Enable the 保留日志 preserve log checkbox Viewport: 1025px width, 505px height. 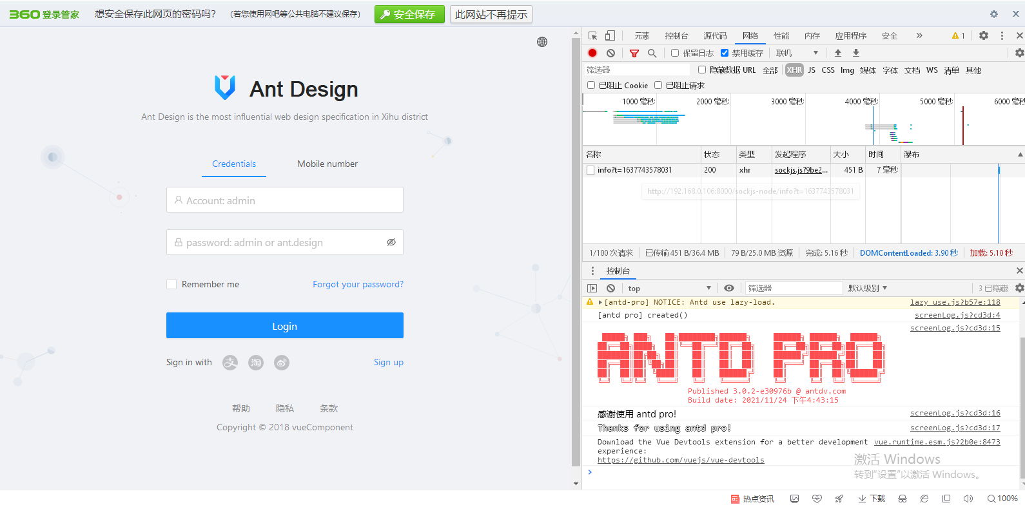pyautogui.click(x=675, y=53)
